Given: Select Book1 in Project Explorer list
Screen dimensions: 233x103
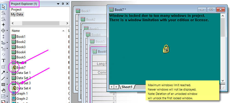Looking at the screenshot, I should point(21,36).
